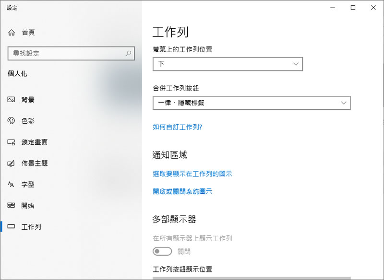
Task: Click the 通知區域 section heading
Action: [x=170, y=155]
